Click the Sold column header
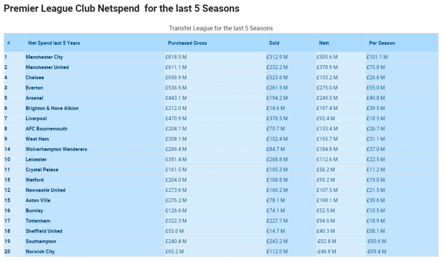 (x=274, y=43)
